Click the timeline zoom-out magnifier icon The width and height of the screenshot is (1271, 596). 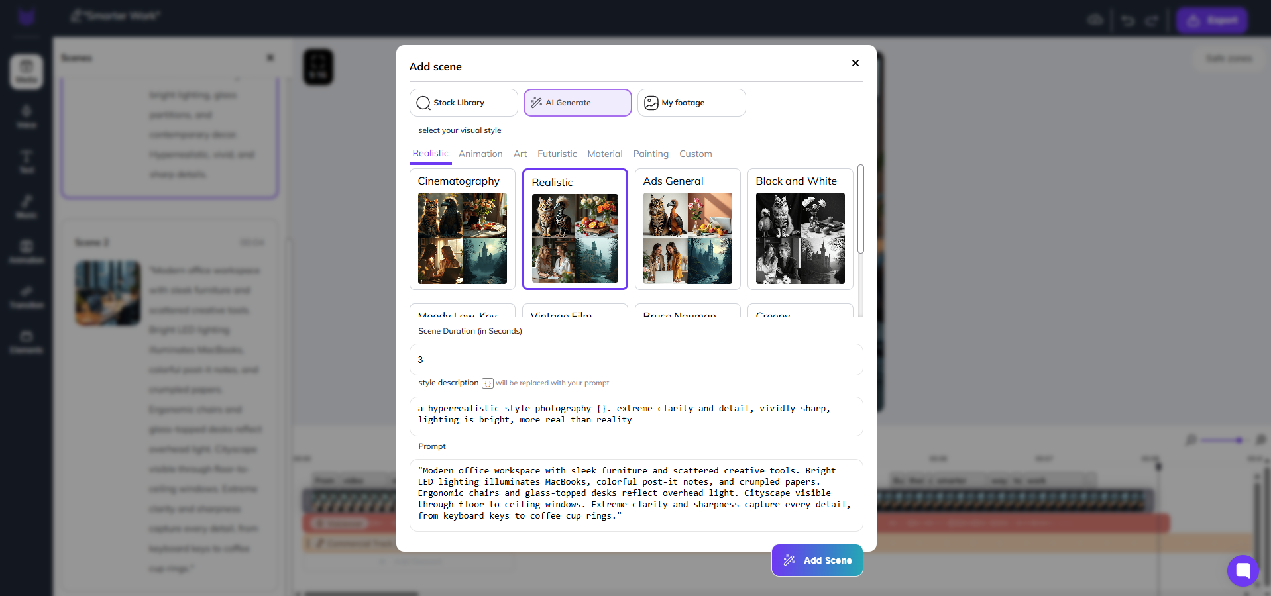click(1191, 440)
